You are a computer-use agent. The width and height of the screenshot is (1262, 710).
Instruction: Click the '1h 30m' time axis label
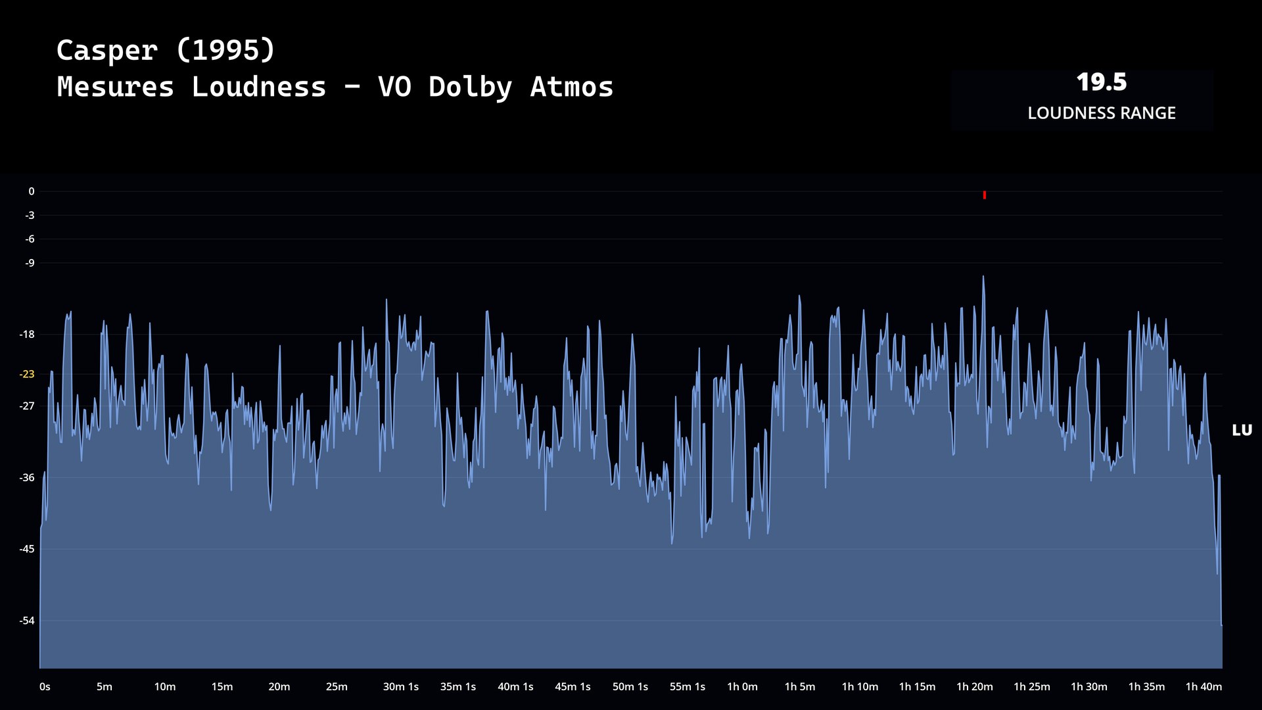(x=1089, y=687)
